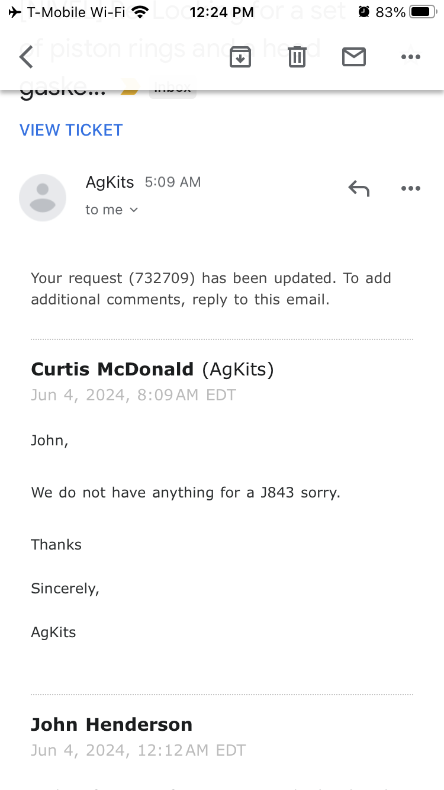The width and height of the screenshot is (444, 790).
Task: Select the Curtis McDonald name heading
Action: 112,370
